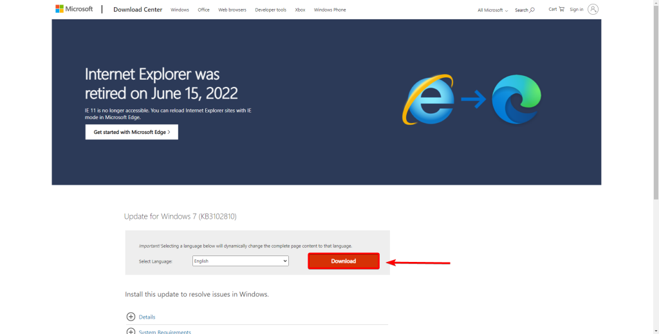Click the Internet Explorer logo image
The height and width of the screenshot is (334, 659).
428,99
